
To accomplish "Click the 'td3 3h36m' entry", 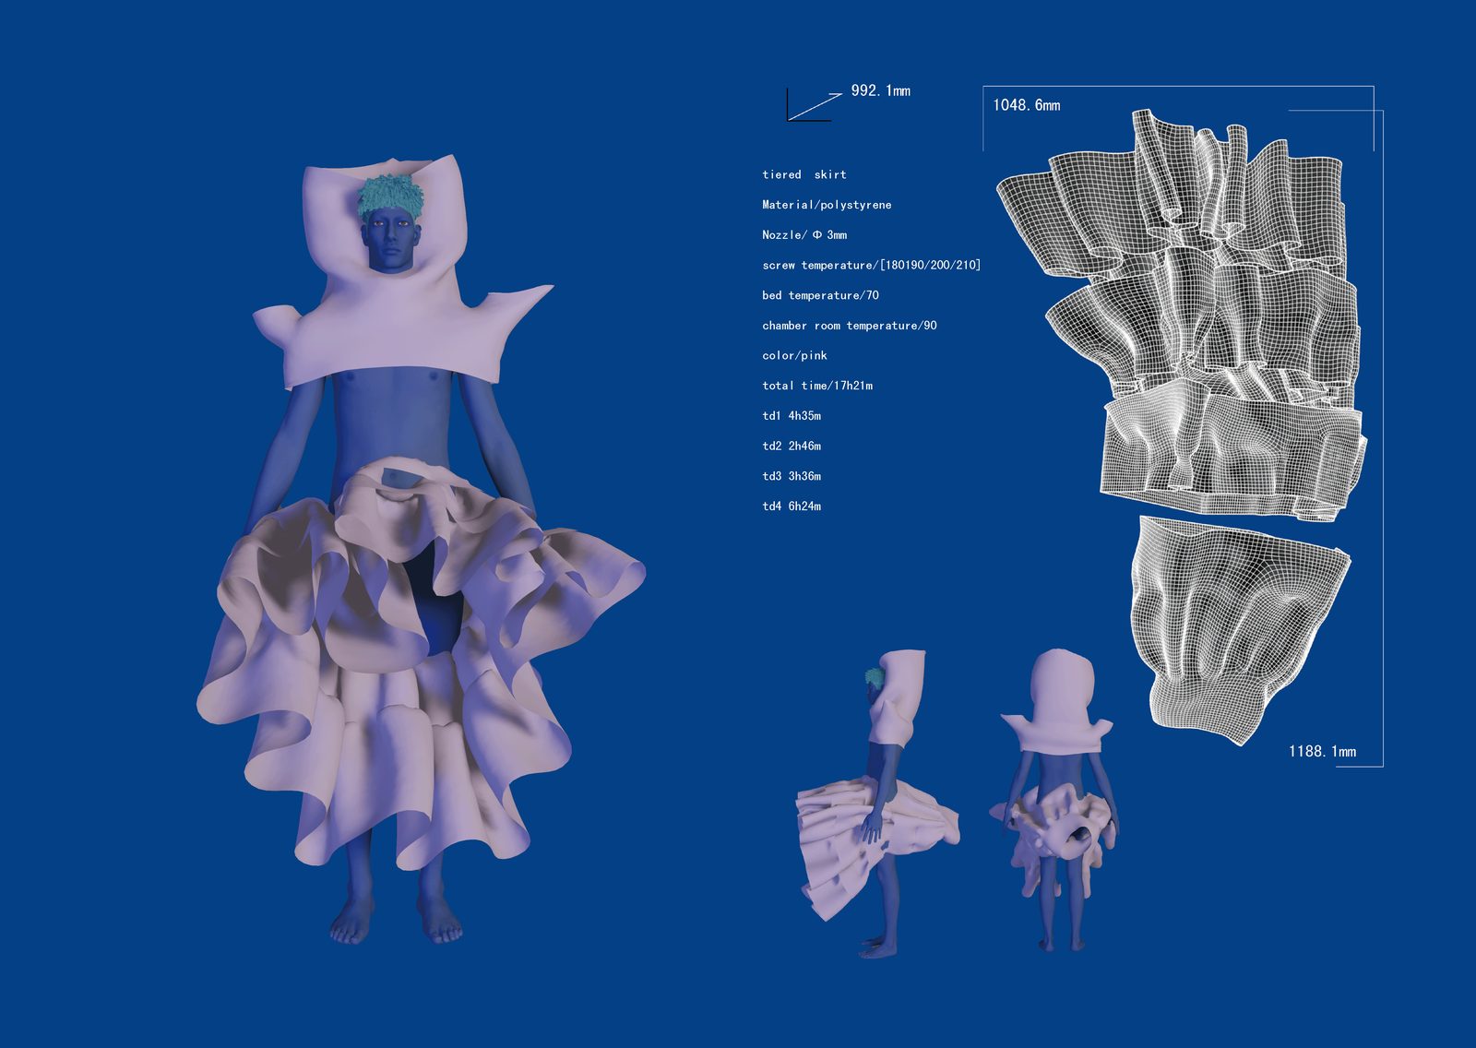I will pyautogui.click(x=792, y=476).
